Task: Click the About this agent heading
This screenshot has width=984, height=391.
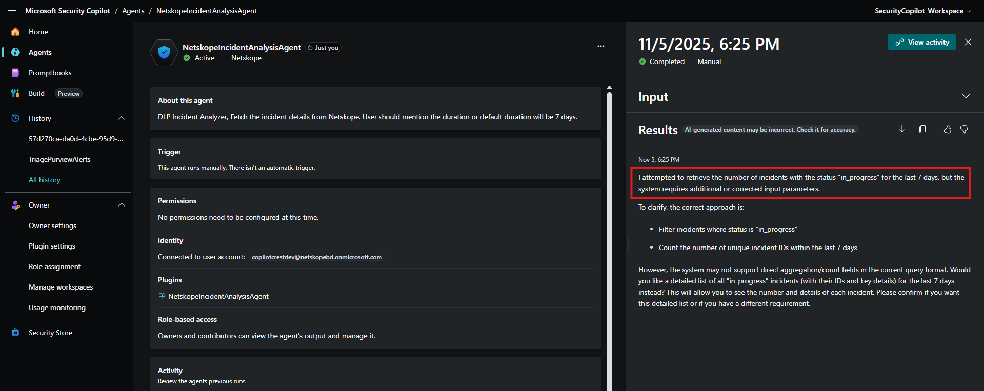Action: point(185,100)
